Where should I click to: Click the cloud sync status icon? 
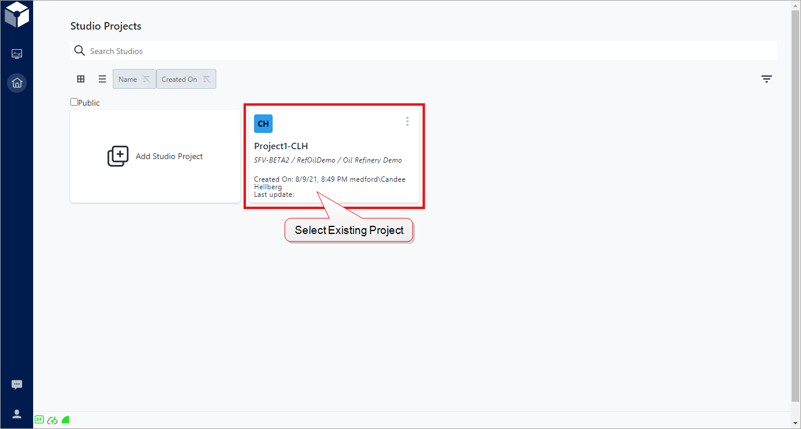click(52, 420)
